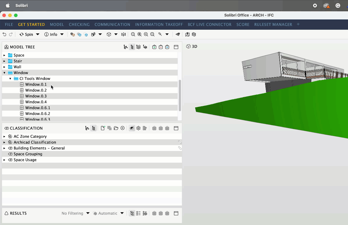Viewport: 348px width, 225px height.
Task: Remove from selection basket in Model Tree
Action: [x=161, y=47]
